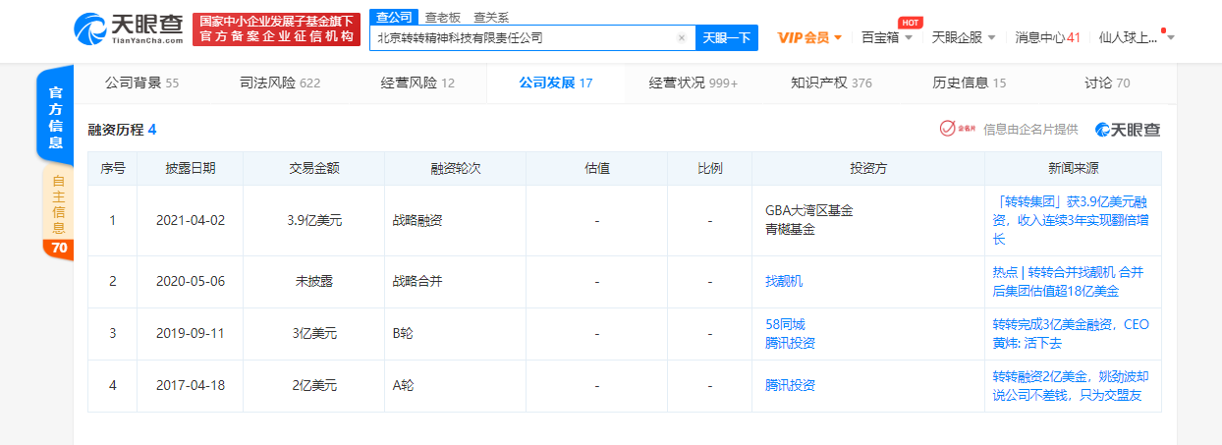Viewport: 1222px width, 445px height.
Task: Click the government-backed credit agency banner
Action: point(275,29)
